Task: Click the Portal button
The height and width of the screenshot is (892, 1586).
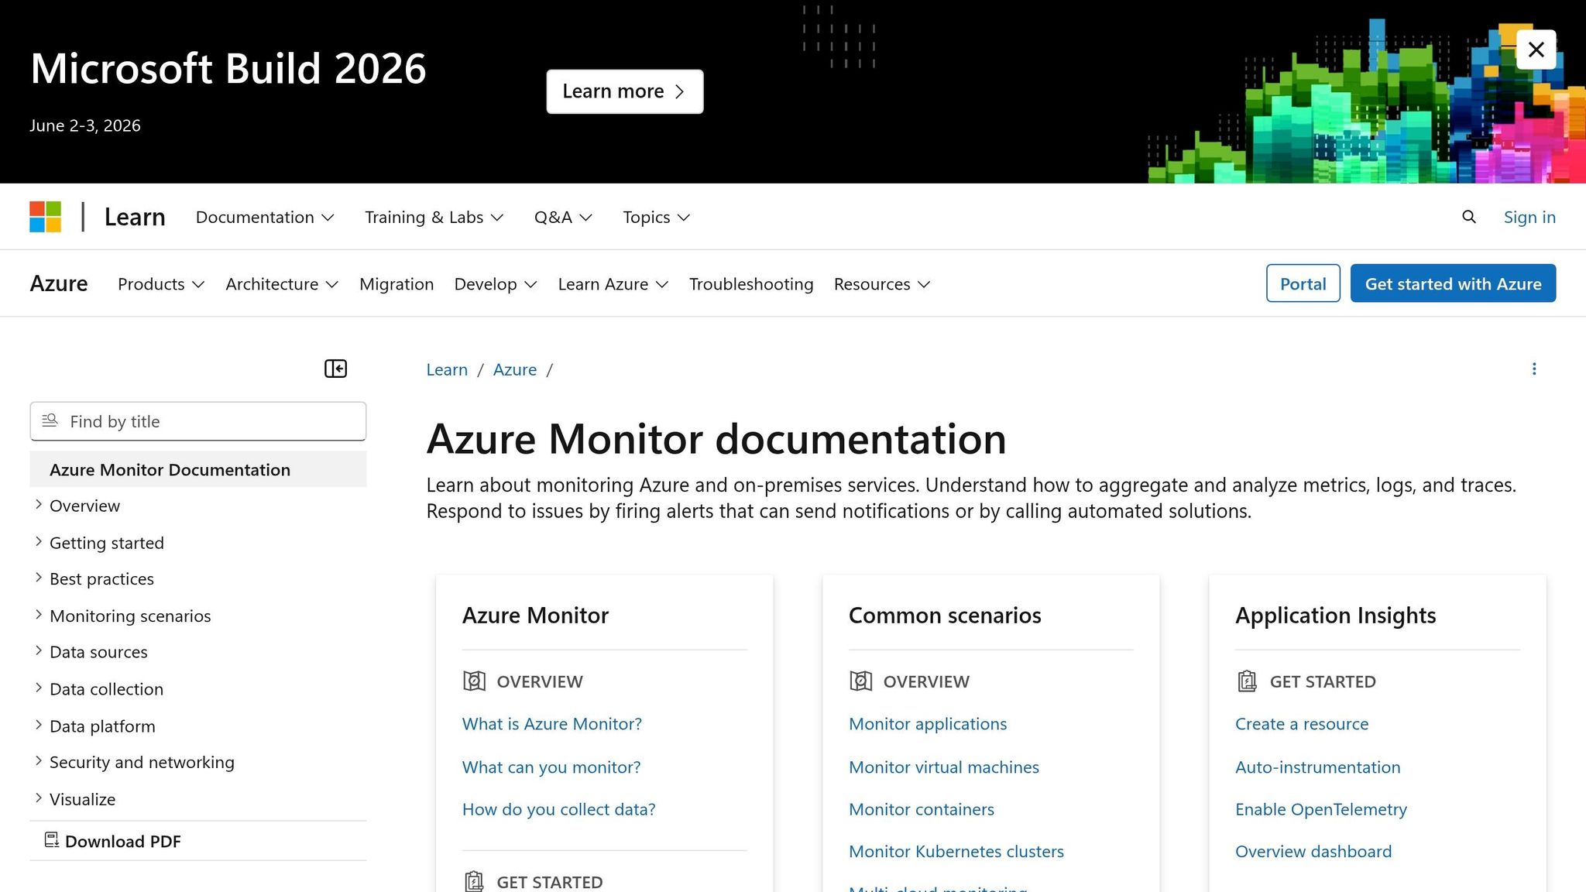Action: coord(1303,283)
